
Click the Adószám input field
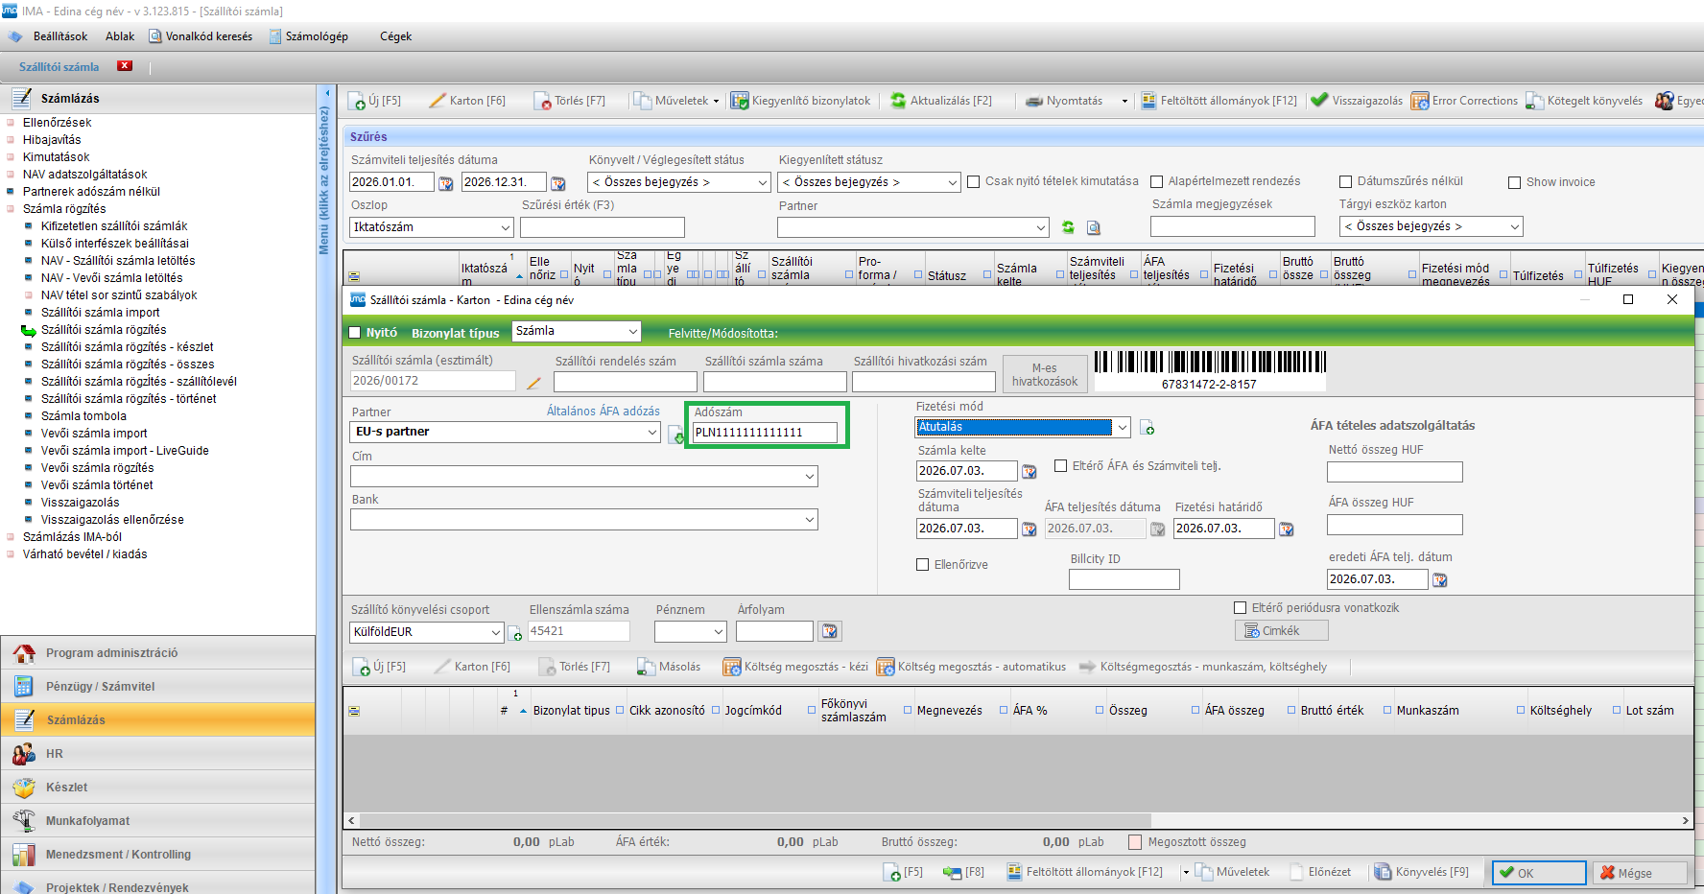(765, 433)
